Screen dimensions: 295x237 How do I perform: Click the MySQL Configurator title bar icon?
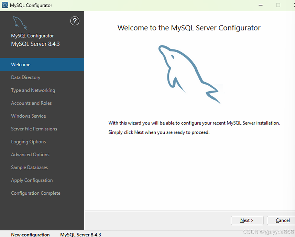[5, 5]
